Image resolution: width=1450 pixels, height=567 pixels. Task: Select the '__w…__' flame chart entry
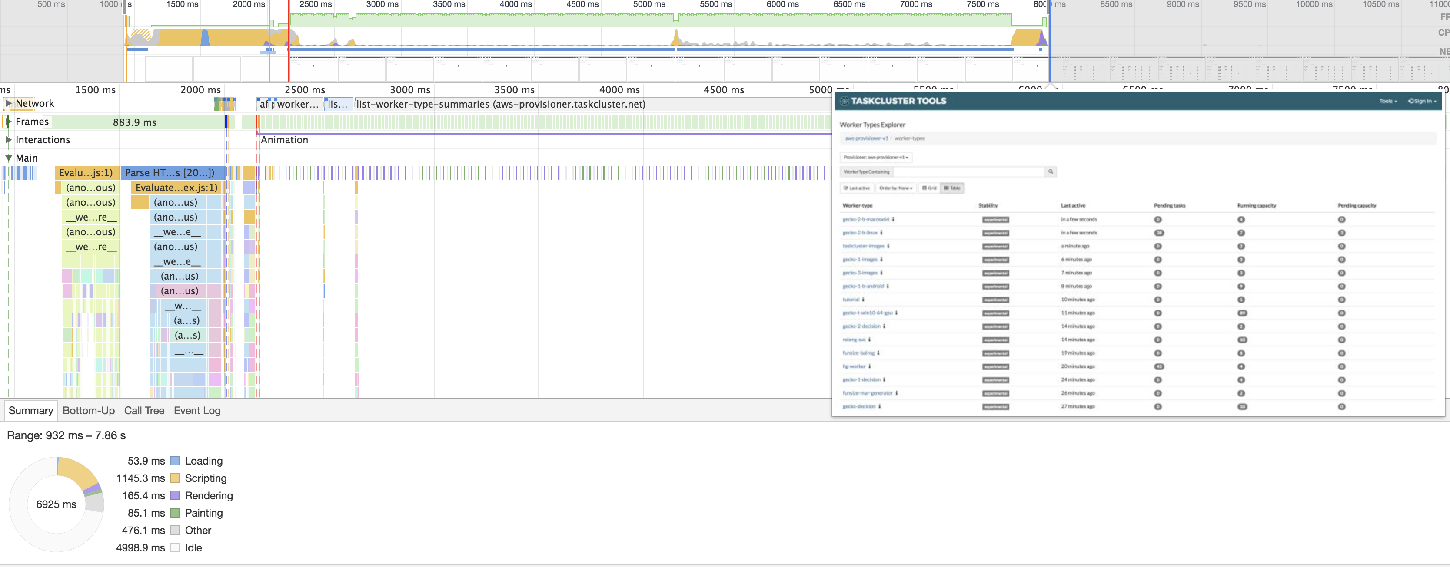[x=183, y=306]
